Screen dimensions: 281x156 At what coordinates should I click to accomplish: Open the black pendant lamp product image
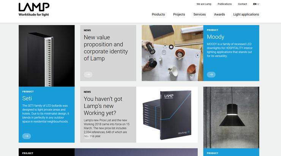point(231,118)
